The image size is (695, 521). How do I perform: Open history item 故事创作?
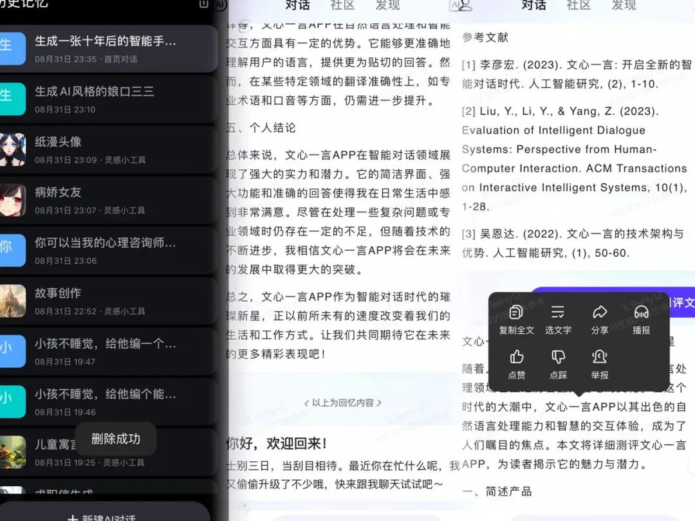109,301
